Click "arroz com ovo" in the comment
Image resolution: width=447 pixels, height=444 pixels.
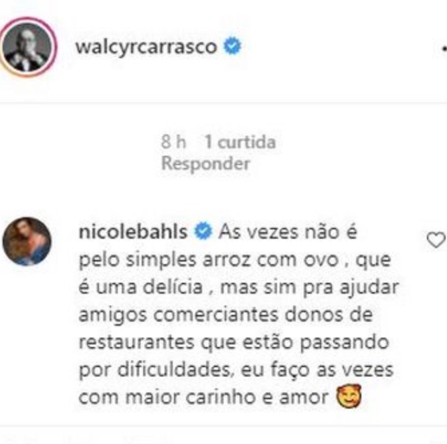point(270,259)
